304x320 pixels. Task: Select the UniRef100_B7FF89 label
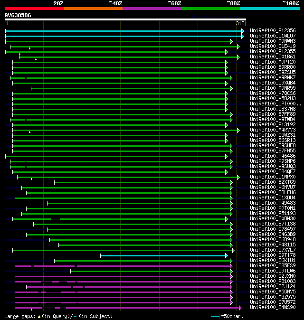click(x=273, y=114)
